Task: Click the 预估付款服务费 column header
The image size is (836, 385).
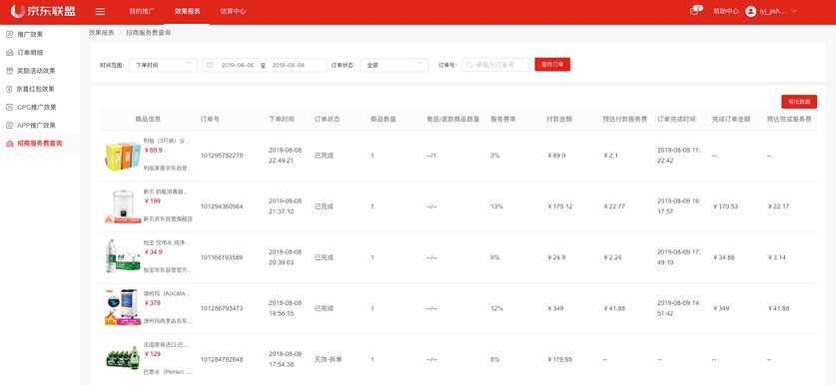Action: [x=625, y=119]
